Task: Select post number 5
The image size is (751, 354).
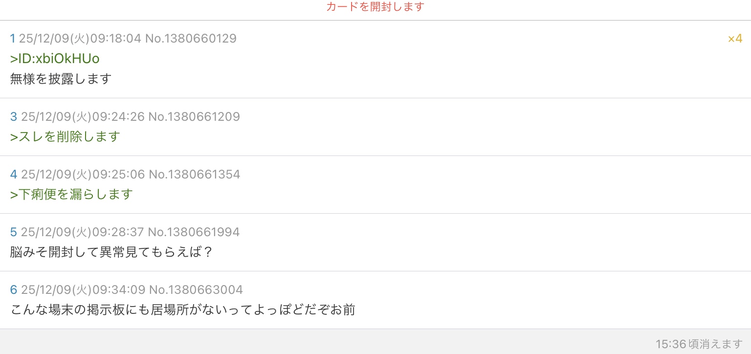Action: click(14, 232)
